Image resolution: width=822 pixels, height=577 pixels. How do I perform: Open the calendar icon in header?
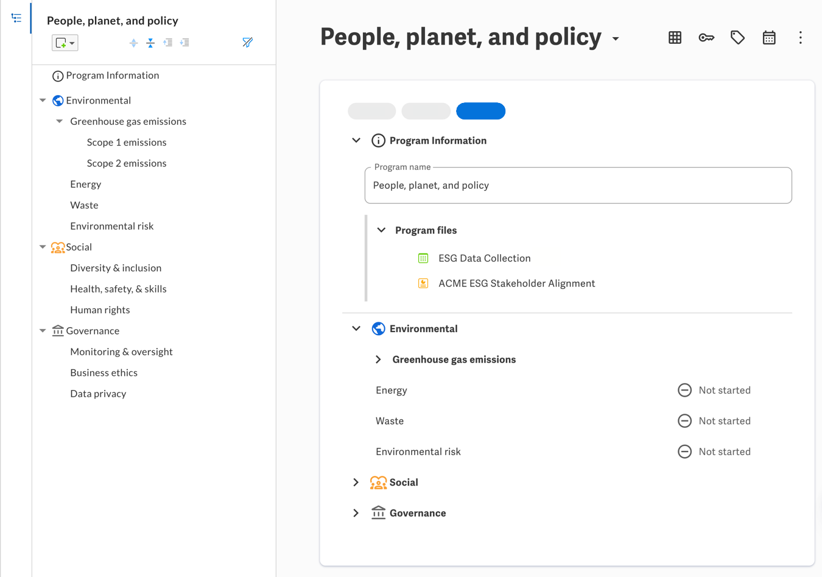(x=769, y=38)
